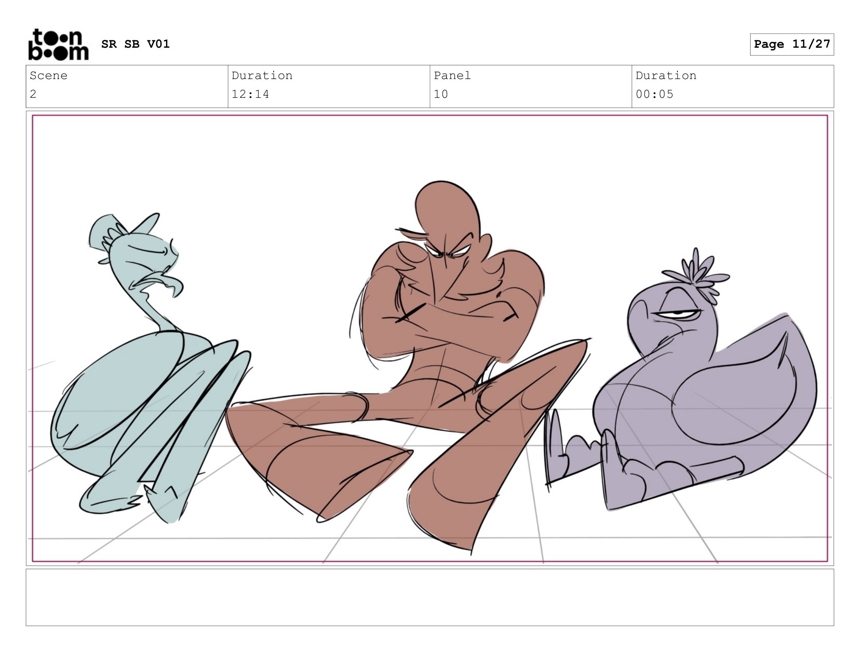The width and height of the screenshot is (860, 665).
Task: Click the empty notes box below panel
Action: pos(430,597)
